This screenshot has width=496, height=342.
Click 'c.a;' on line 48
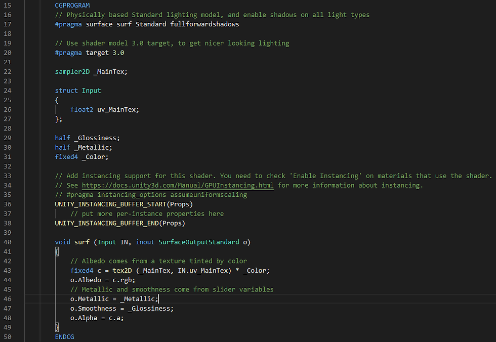116,318
